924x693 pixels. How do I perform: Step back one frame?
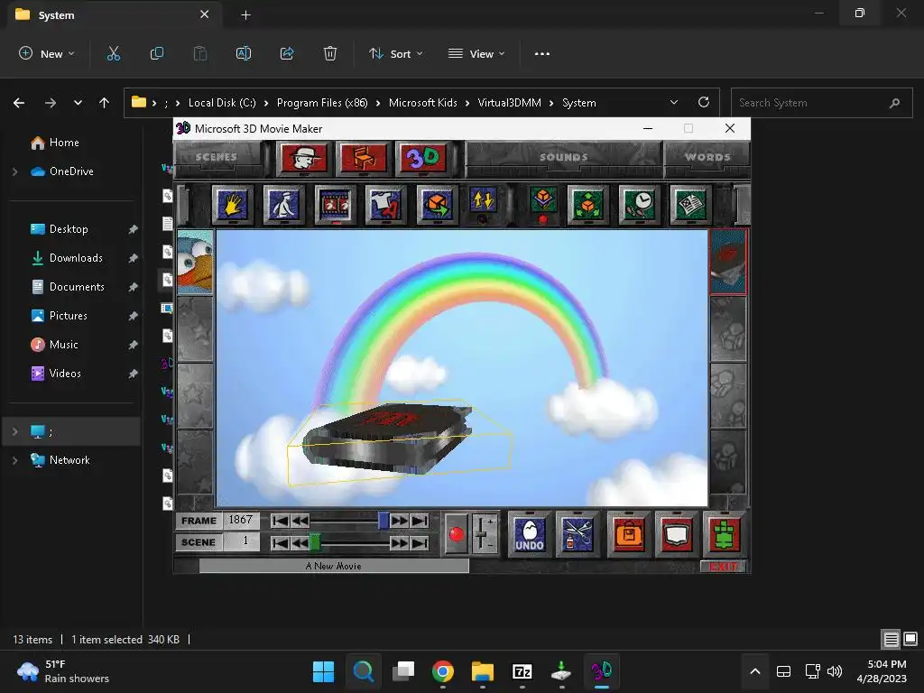click(x=300, y=521)
